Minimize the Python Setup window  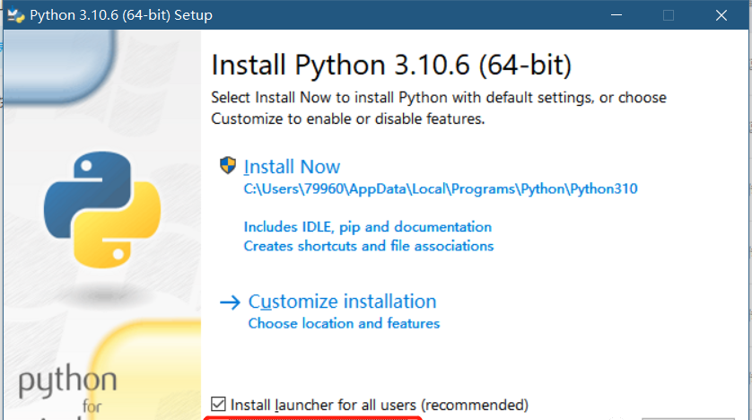click(x=615, y=15)
